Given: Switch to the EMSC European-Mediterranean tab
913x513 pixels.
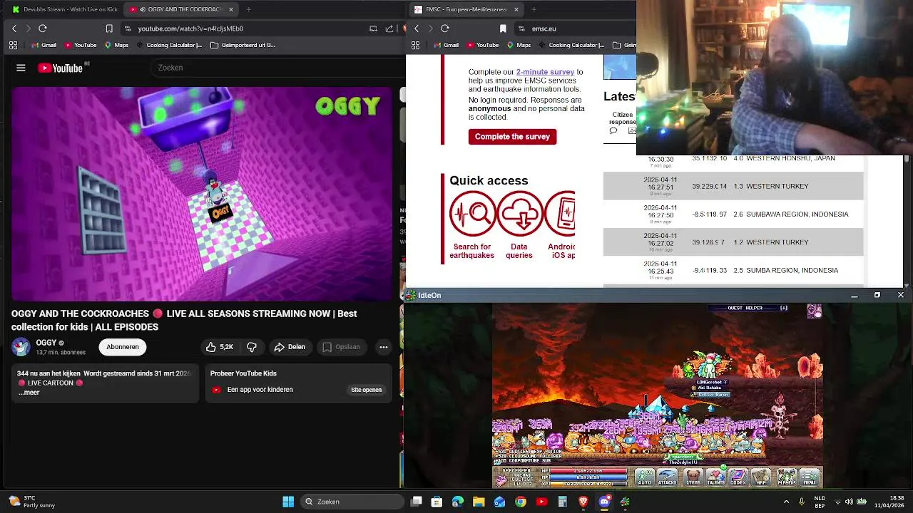Looking at the screenshot, I should 466,9.
